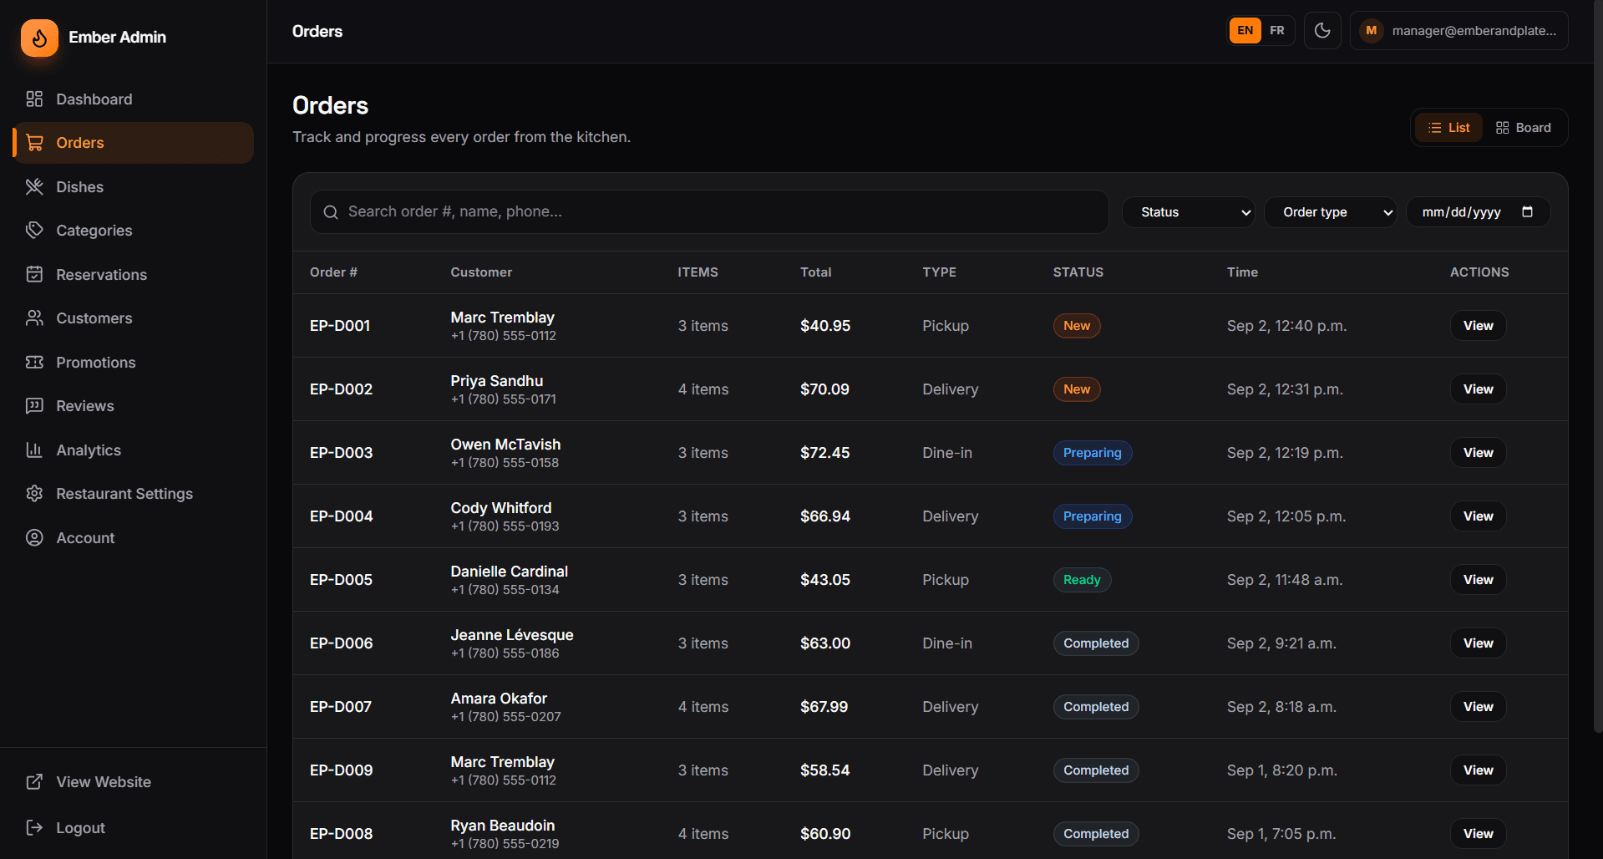This screenshot has height=859, width=1603.
Task: Toggle dark mode with the moon button
Action: (1322, 31)
